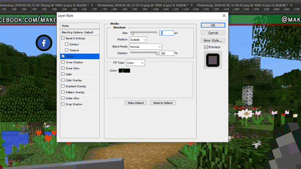Confirm the dialog with OK

point(213,25)
